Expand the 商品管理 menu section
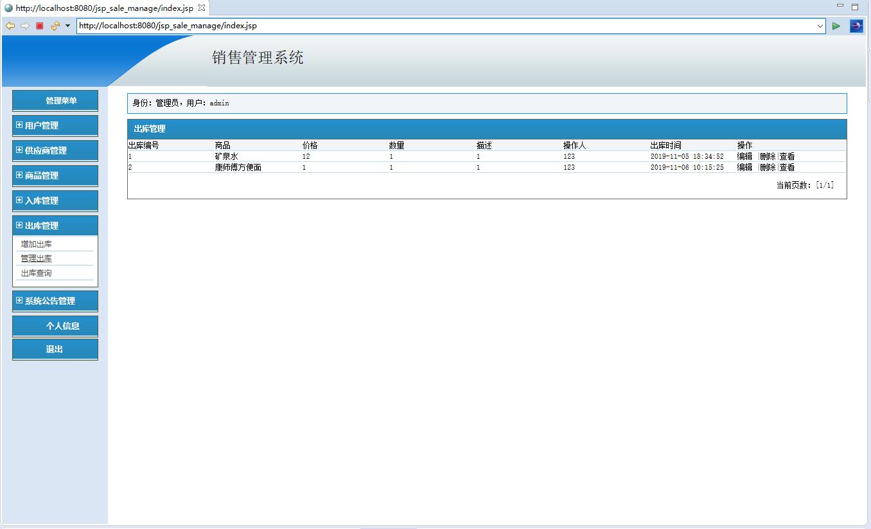 pos(55,175)
